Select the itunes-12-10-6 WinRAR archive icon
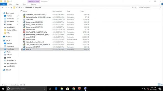 point(24,39)
